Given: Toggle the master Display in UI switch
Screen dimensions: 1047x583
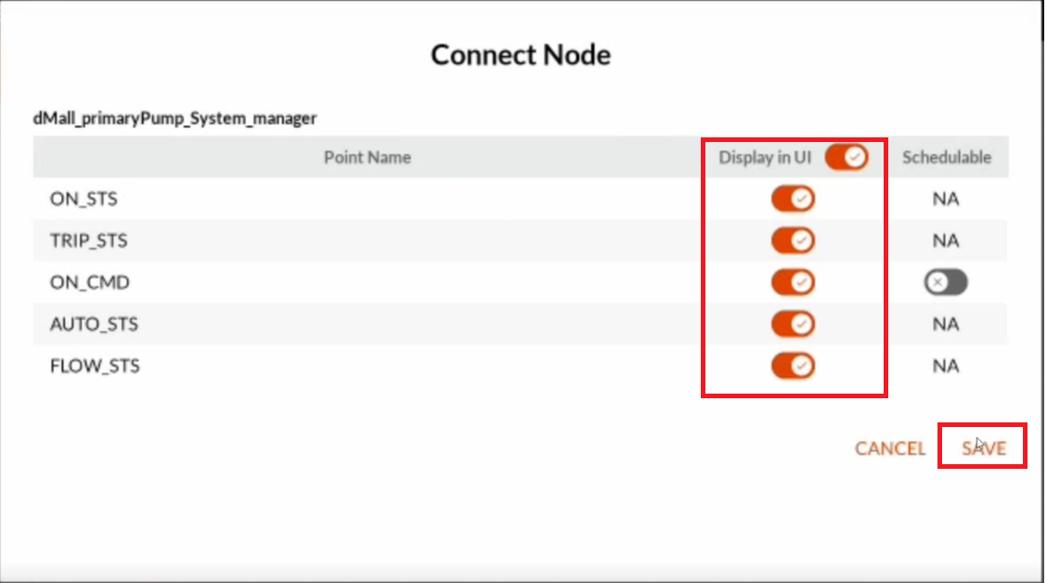Looking at the screenshot, I should 846,157.
